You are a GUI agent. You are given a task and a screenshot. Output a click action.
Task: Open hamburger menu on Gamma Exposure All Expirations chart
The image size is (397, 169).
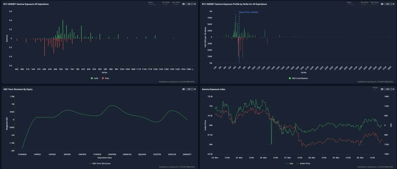click(x=183, y=4)
